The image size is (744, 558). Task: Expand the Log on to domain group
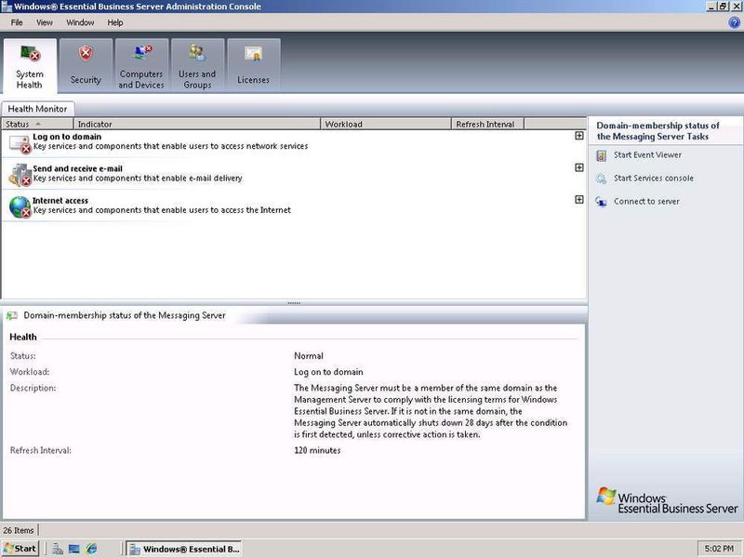click(x=579, y=136)
